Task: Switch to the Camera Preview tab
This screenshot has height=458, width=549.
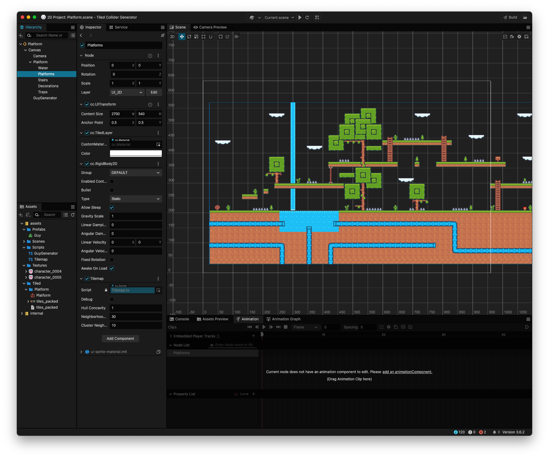Action: coord(210,27)
